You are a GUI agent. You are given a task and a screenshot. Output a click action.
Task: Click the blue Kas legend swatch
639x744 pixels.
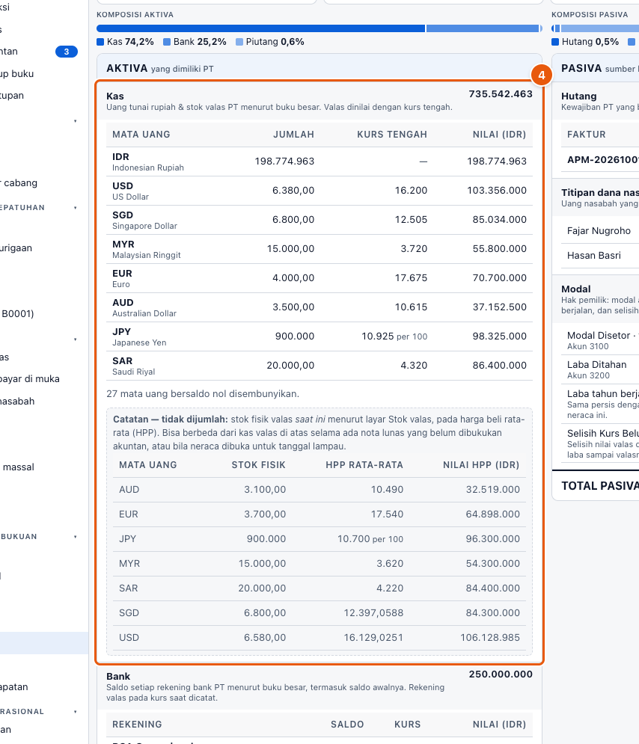coord(100,42)
